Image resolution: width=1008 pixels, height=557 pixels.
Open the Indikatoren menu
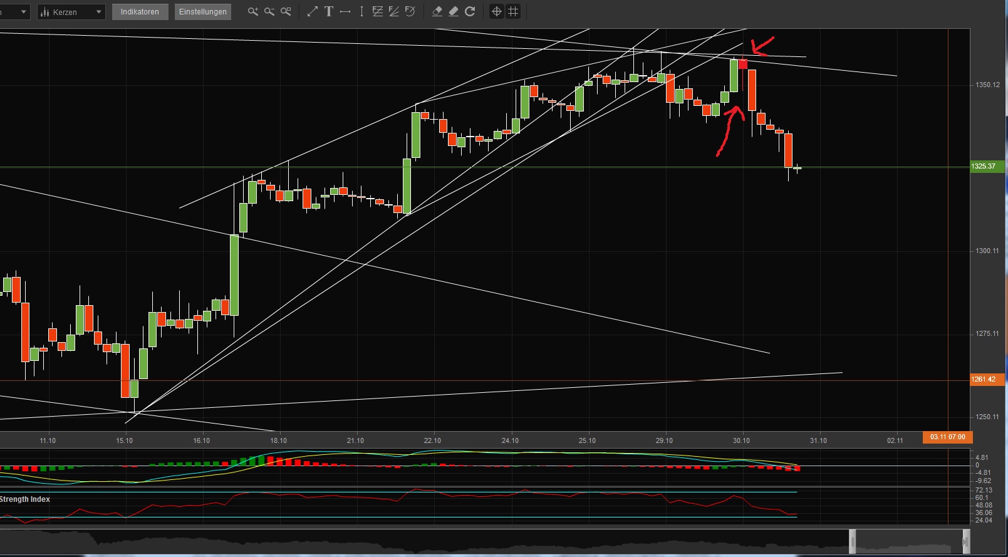(x=140, y=12)
